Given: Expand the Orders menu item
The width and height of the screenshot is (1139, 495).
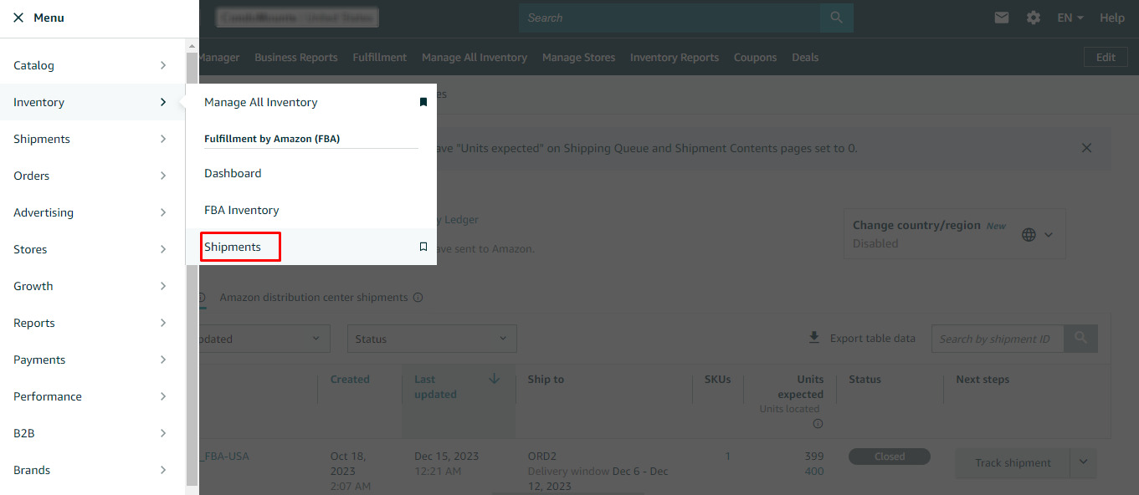Looking at the screenshot, I should pos(92,176).
